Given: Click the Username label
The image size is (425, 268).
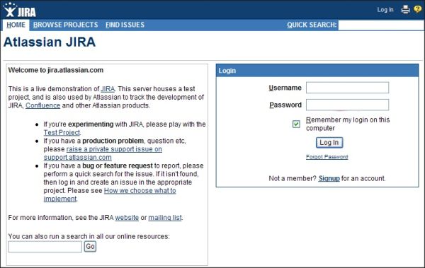Looking at the screenshot, I should pyautogui.click(x=285, y=88).
